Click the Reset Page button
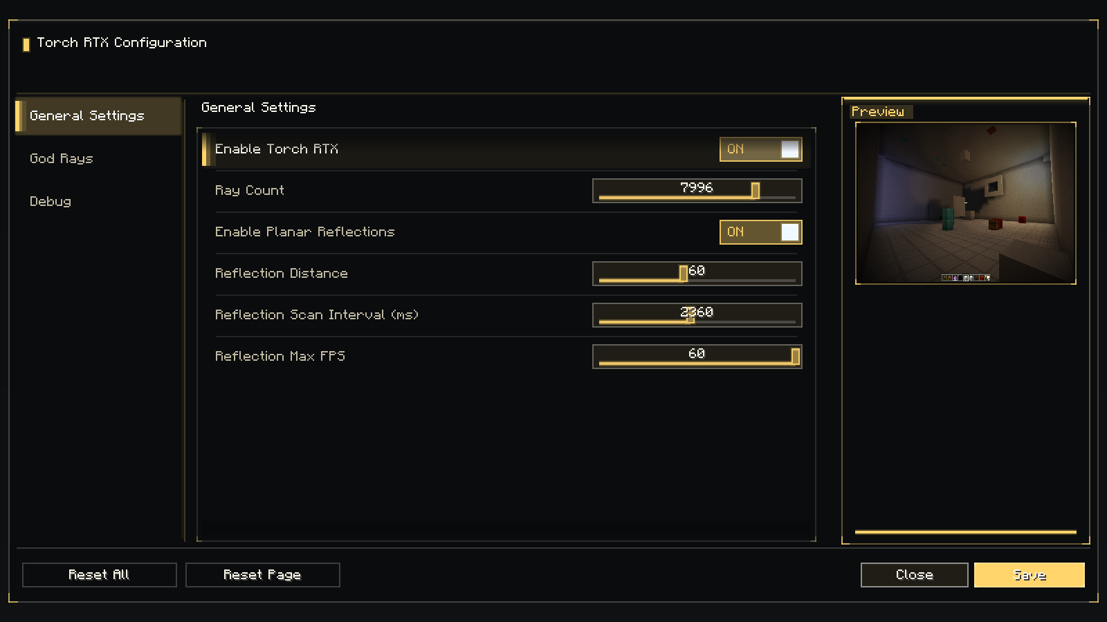1107x622 pixels. (x=262, y=575)
